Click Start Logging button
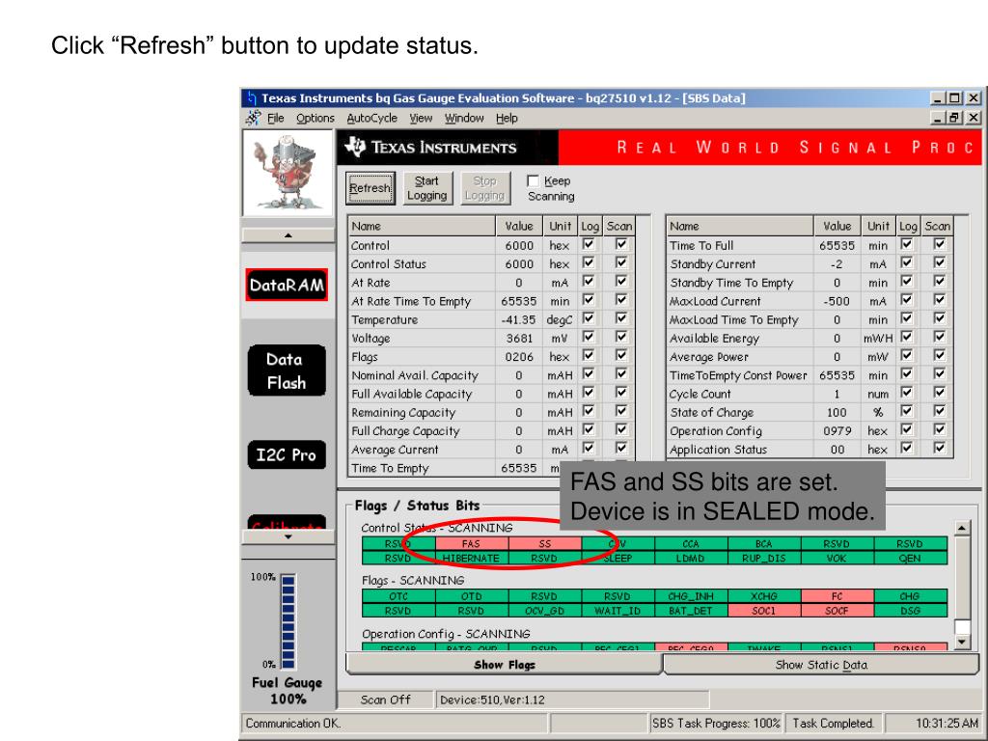Viewport: 988px width, 741px height. (426, 188)
